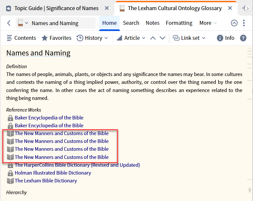
Task: Open the first Baker Encyclopedia of the Bible link
Action: 49,117
